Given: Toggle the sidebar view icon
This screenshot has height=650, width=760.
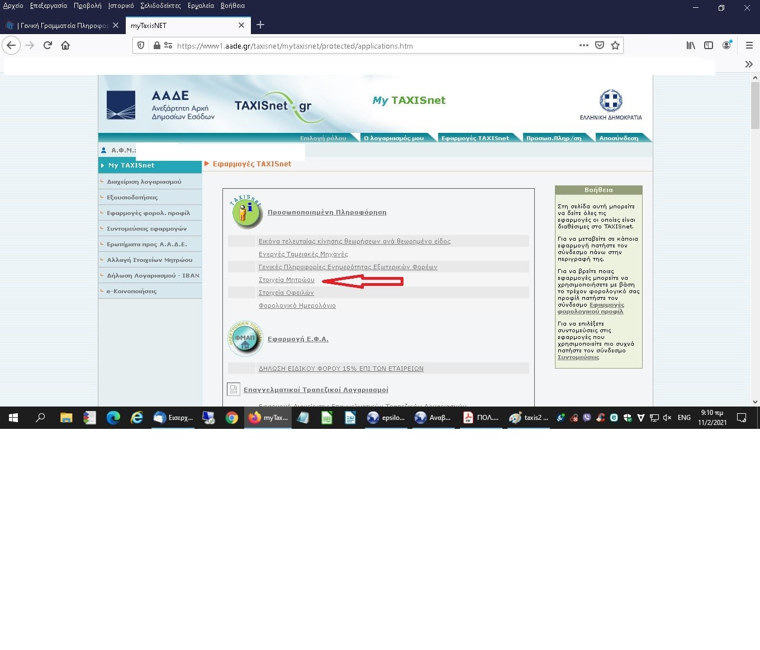Looking at the screenshot, I should [x=709, y=45].
